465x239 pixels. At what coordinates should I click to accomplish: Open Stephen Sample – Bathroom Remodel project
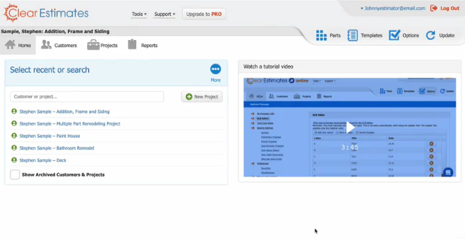pos(56,148)
